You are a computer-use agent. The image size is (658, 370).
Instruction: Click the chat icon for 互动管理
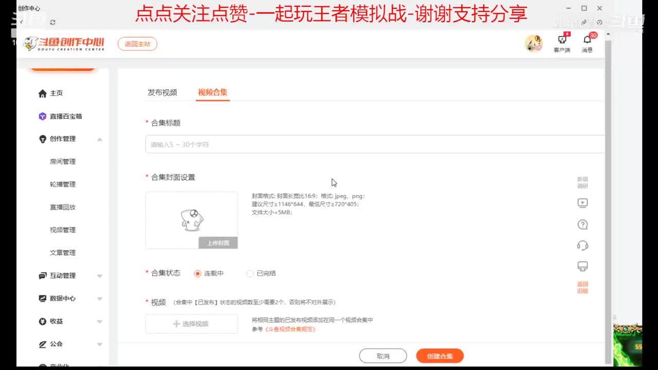[x=43, y=275]
